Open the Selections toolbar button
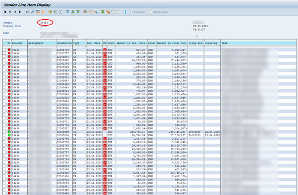The height and width of the screenshot is (195, 298). 137,12
